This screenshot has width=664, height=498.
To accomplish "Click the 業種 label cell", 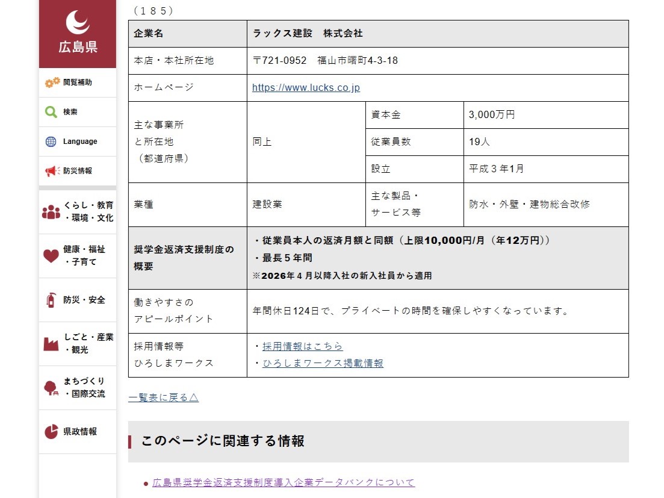I will 188,205.
